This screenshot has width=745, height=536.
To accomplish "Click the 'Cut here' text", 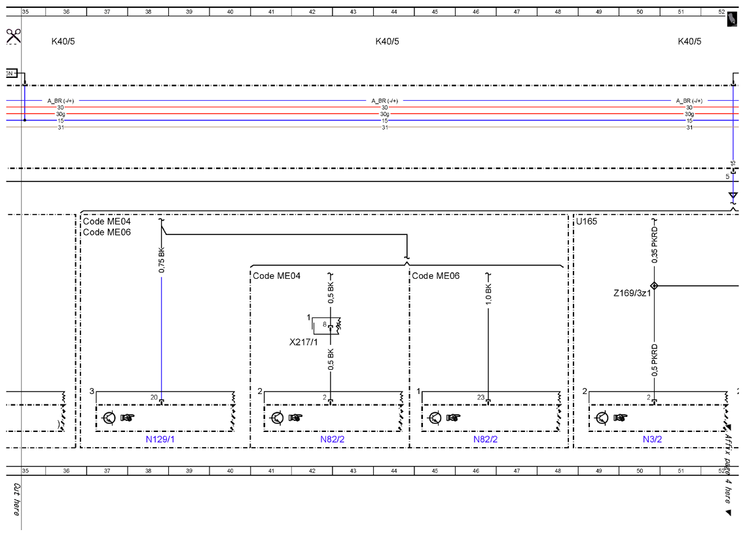I will (x=16, y=499).
